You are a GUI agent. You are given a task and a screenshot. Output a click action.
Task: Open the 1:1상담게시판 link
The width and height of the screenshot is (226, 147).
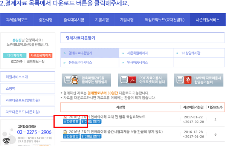click(199, 53)
